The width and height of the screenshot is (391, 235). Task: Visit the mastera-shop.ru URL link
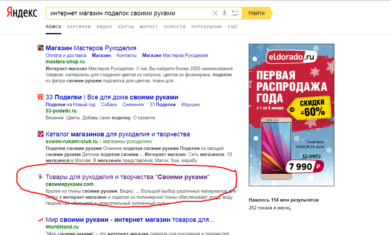coord(65,62)
